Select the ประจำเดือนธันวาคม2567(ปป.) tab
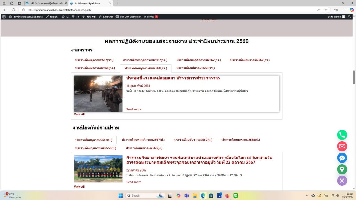The width and height of the screenshot is (356, 200). coord(193,140)
